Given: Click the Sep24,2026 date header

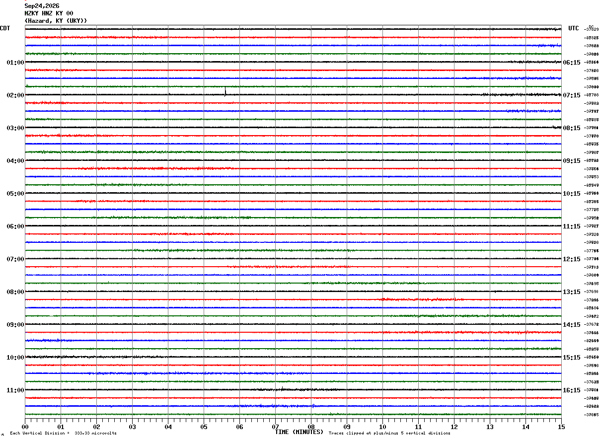Looking at the screenshot, I should [x=42, y=6].
